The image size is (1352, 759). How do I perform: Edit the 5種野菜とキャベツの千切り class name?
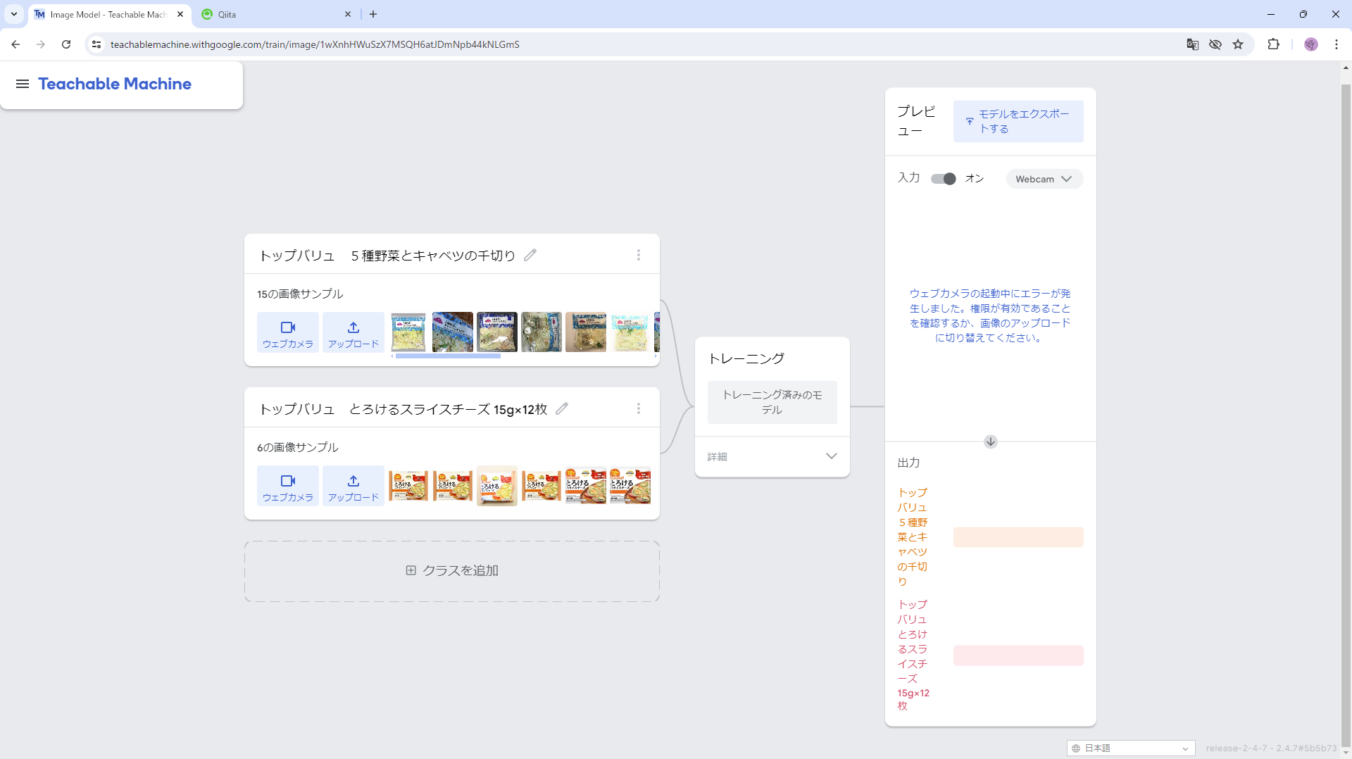pyautogui.click(x=530, y=256)
